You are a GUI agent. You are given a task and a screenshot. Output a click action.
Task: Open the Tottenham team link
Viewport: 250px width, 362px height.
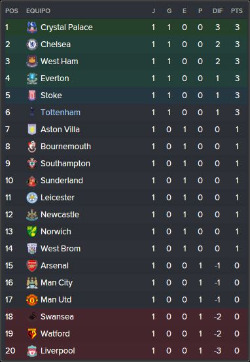coord(60,113)
